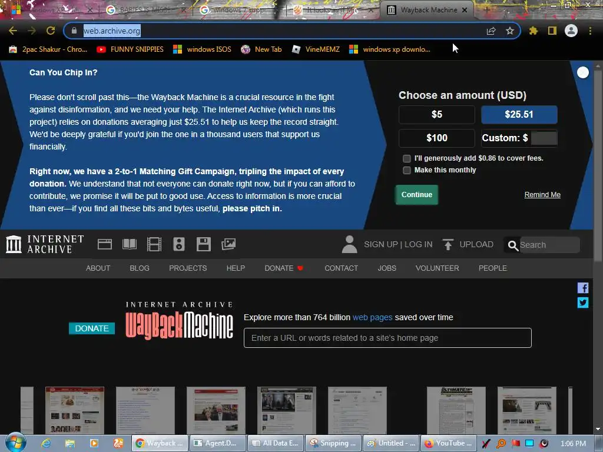
Task: Share via the Twitter icon
Action: pos(583,303)
